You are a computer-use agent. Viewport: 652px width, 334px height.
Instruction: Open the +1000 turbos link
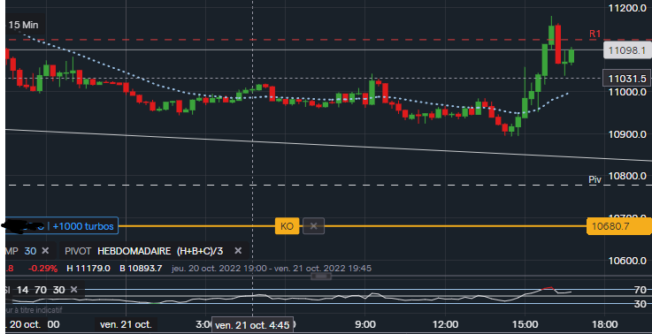click(x=83, y=226)
